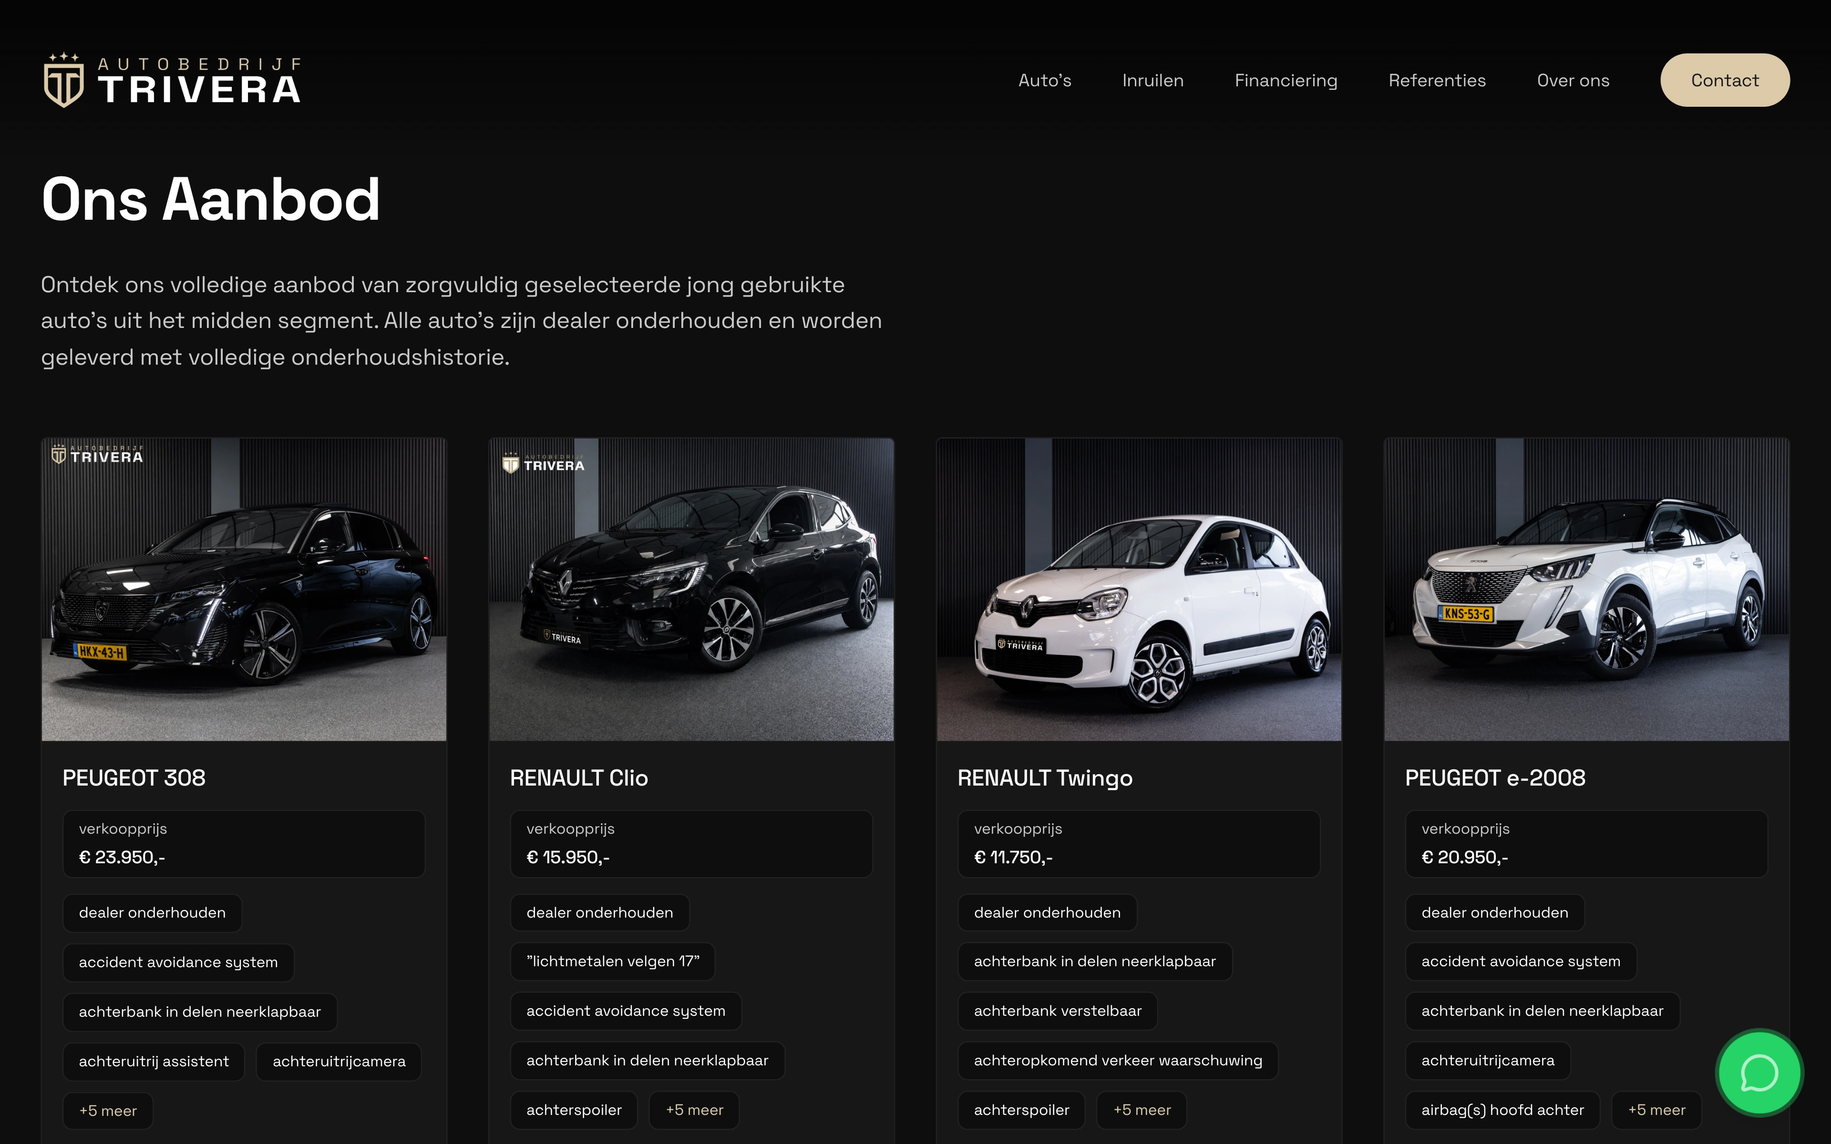Click the RENAULT Twingo title

pos(1045,778)
